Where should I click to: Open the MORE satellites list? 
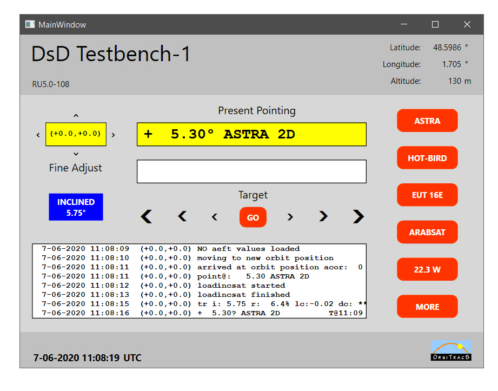[x=427, y=307]
